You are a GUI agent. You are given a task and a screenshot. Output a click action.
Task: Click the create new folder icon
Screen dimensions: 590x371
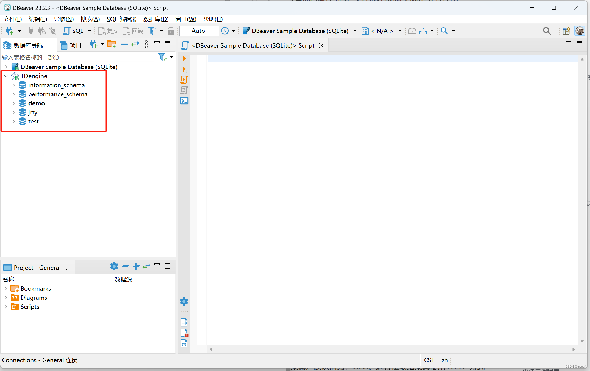(111, 44)
